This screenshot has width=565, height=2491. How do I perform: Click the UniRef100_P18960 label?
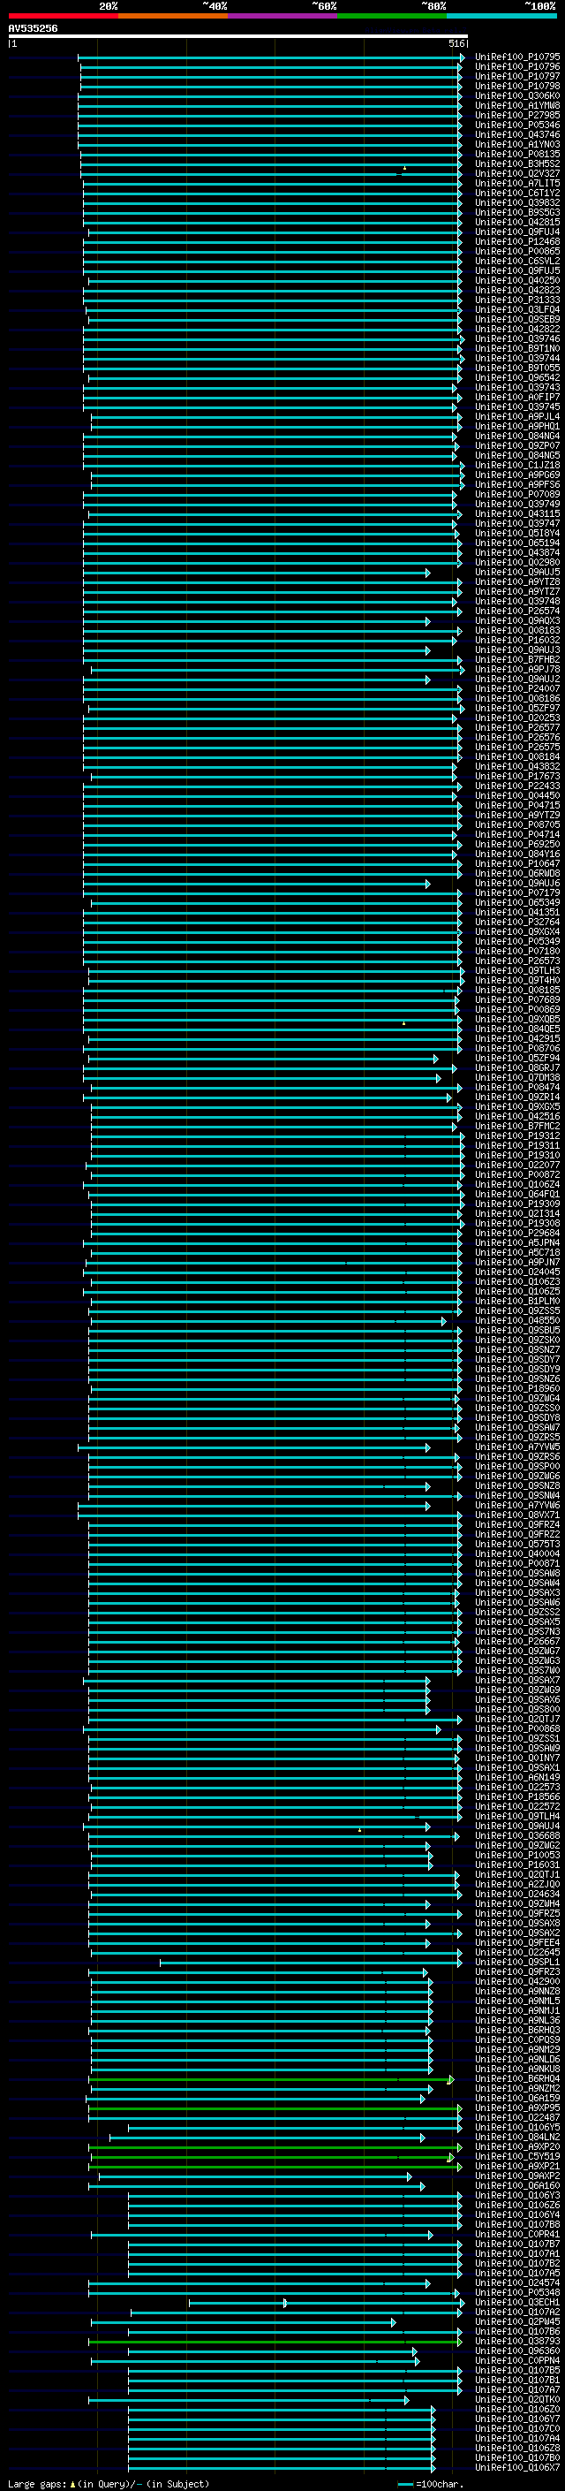coord(517,1388)
